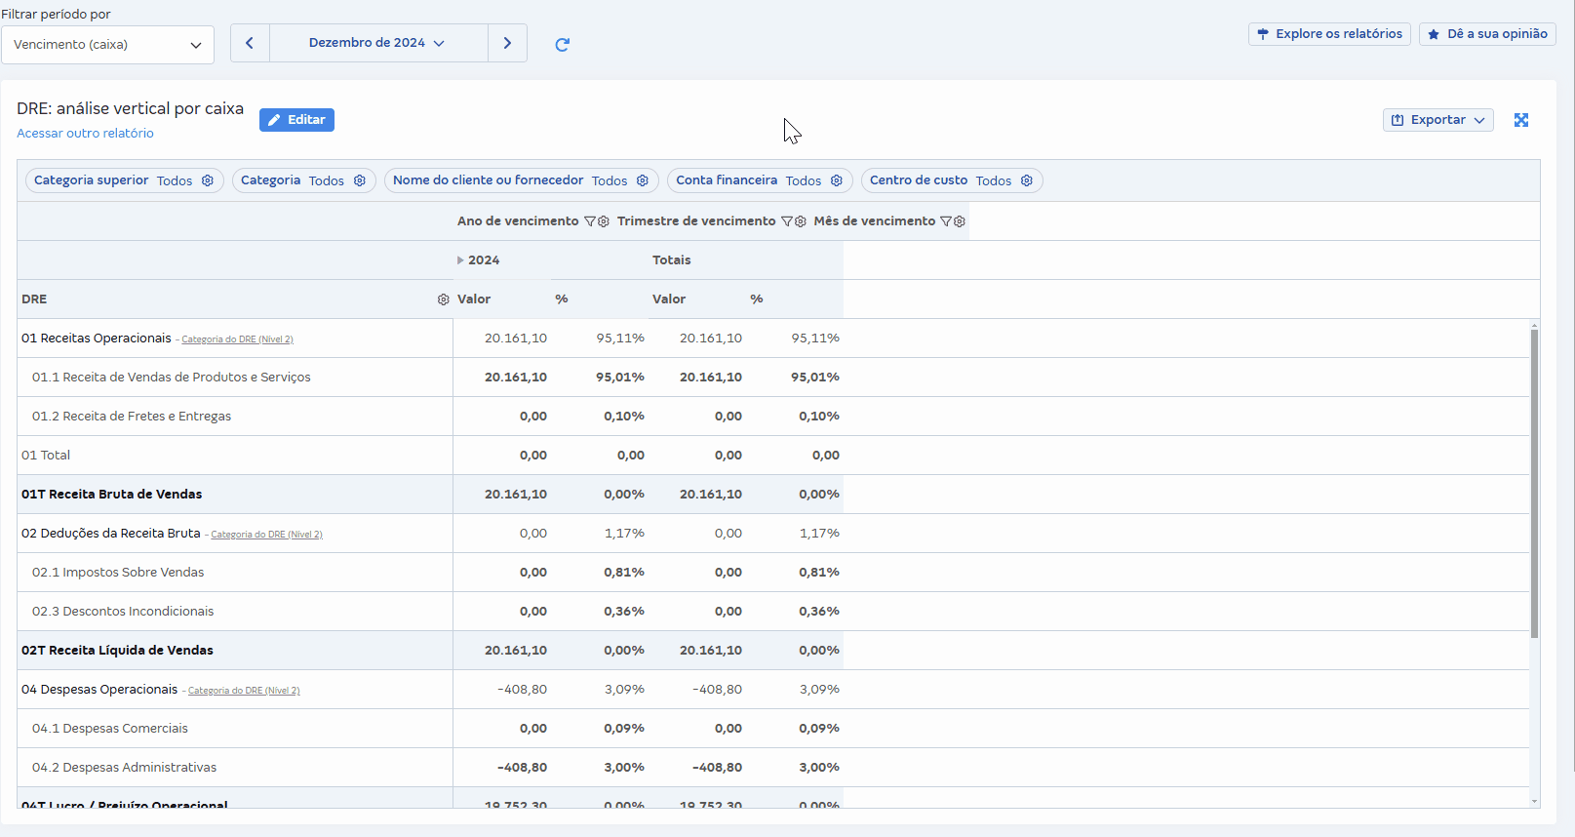Open the Vencimento (caixa) period dropdown
The width and height of the screenshot is (1575, 837).
point(107,45)
